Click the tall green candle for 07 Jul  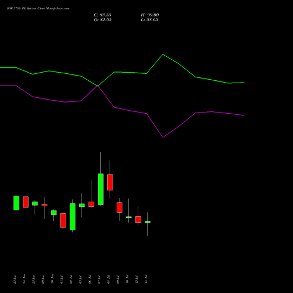click(101, 189)
